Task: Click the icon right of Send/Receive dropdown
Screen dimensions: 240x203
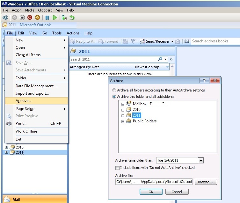Action: pos(178,41)
